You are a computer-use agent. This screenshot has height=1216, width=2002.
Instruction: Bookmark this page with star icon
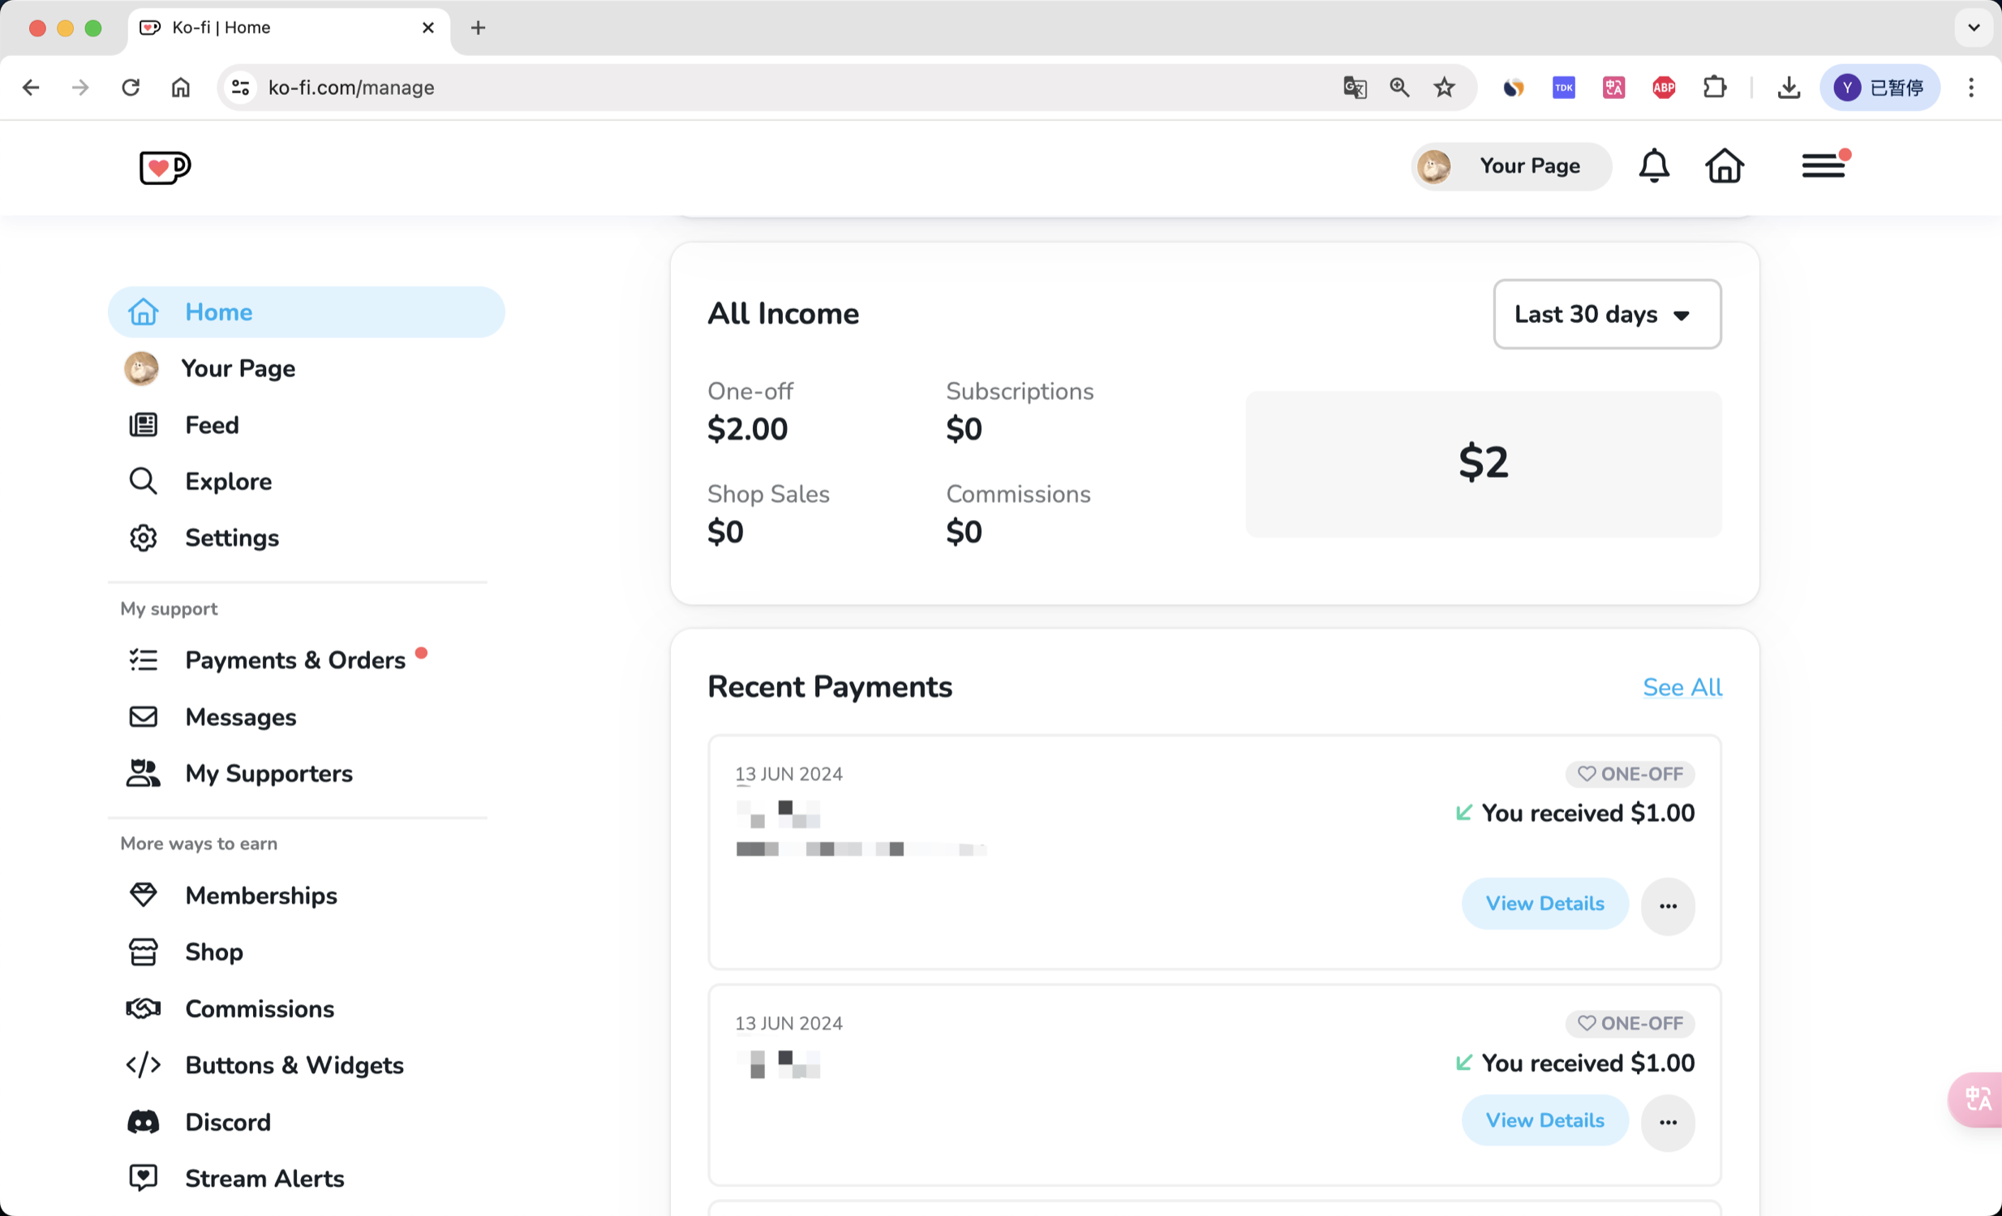click(1444, 87)
